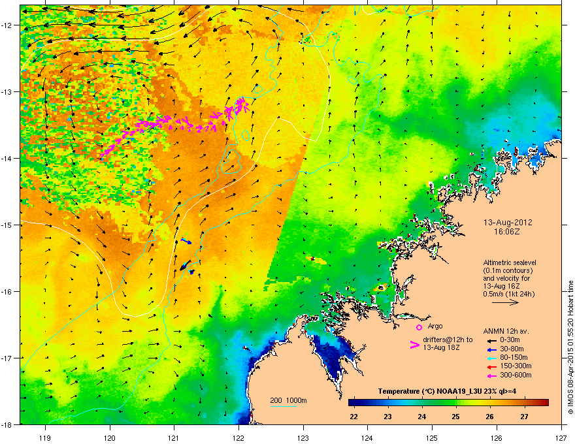Click the '200 1000m' contour label
Viewport: 575px width, 444px height.
pos(288,400)
